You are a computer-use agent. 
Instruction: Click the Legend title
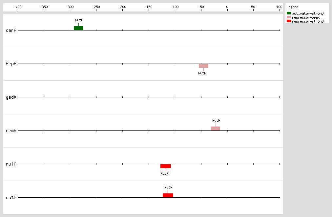[x=292, y=7]
